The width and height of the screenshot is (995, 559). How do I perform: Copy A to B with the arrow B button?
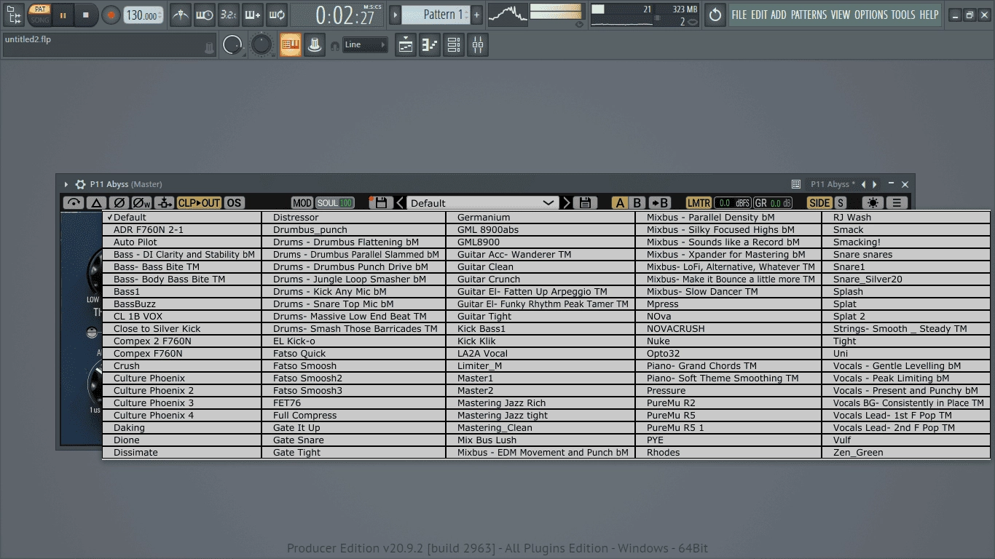point(660,203)
